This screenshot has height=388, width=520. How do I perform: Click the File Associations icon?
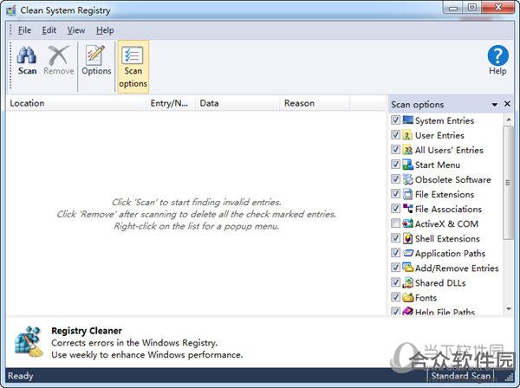pyautogui.click(x=407, y=209)
